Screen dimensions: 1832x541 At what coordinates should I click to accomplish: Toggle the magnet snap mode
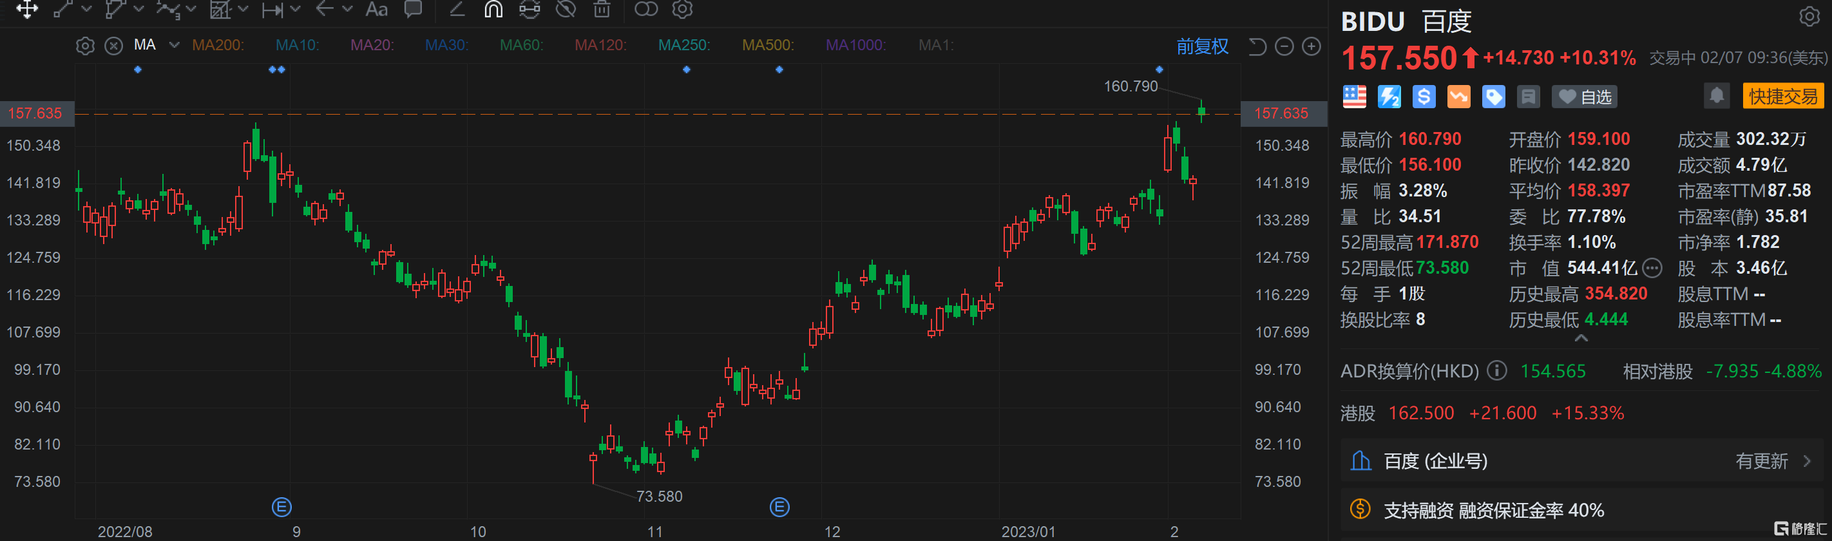[x=493, y=9]
